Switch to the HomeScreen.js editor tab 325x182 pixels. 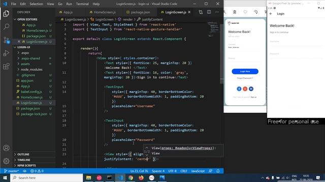pyautogui.click(x=105, y=12)
